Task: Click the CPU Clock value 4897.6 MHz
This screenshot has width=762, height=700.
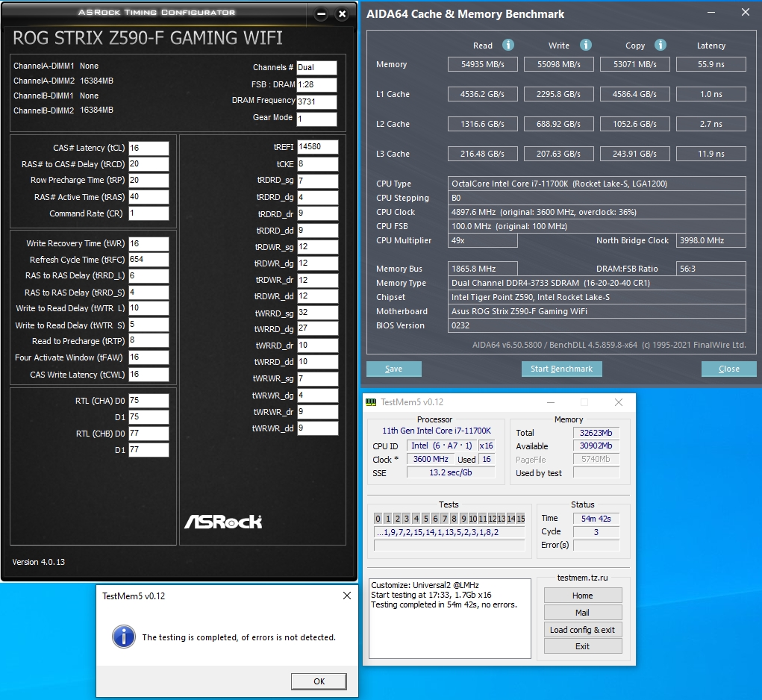Action: tap(597, 212)
